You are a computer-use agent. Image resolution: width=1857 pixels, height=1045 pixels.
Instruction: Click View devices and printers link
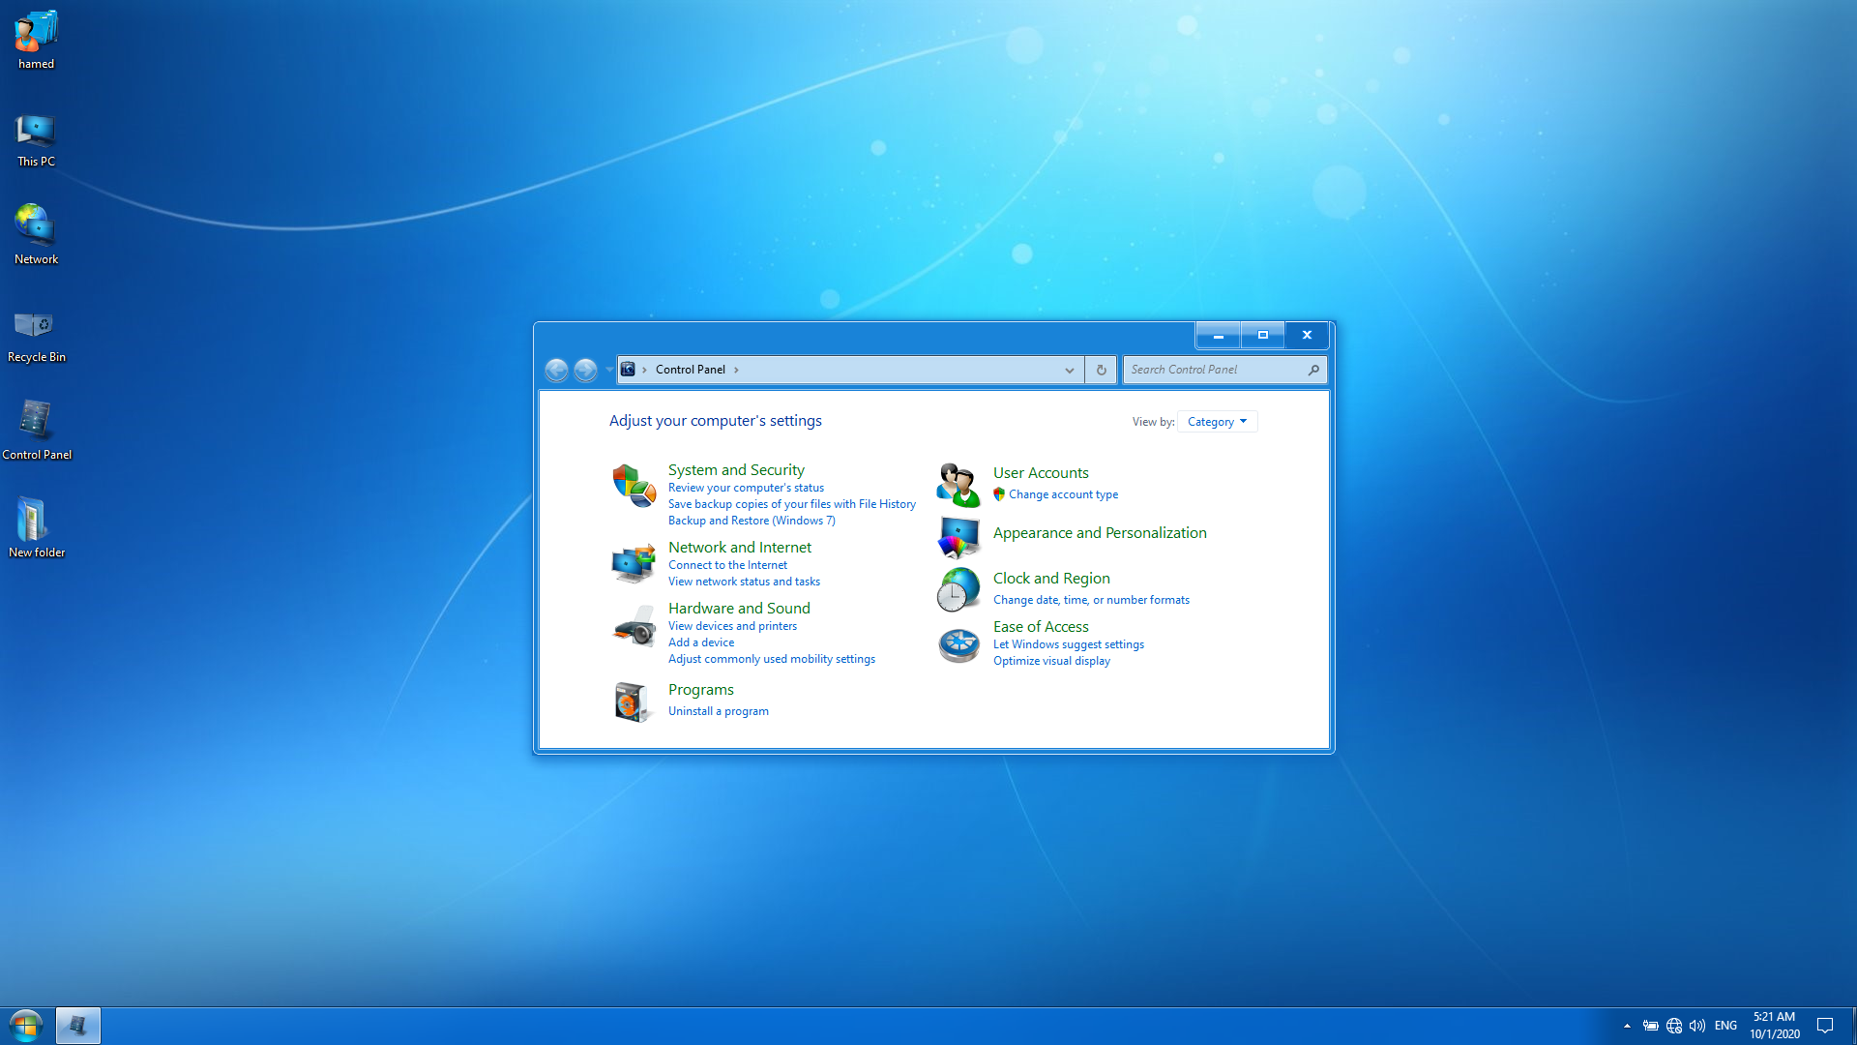[x=732, y=626]
